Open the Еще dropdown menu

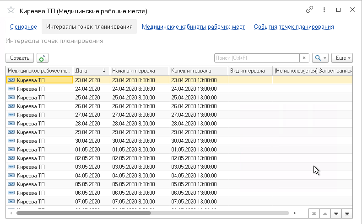[342, 58]
